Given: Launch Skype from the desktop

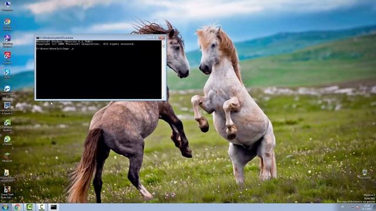Looking at the screenshot, I should [x=8, y=73].
